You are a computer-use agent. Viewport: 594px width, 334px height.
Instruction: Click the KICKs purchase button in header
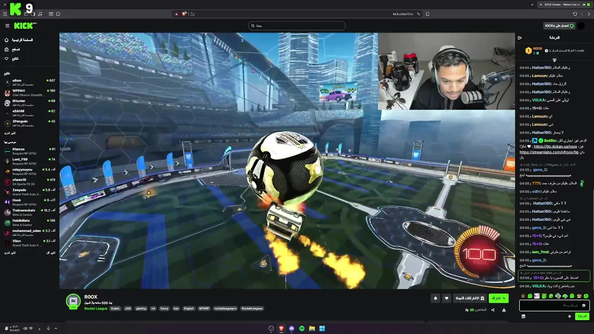[559, 26]
